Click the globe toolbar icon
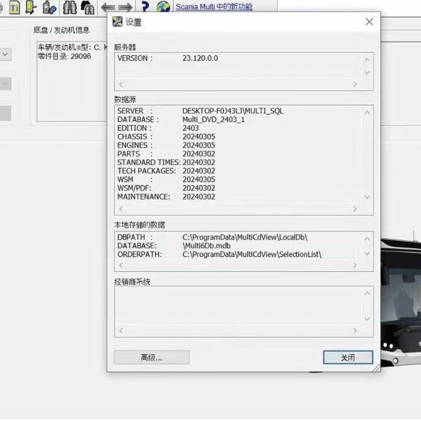The width and height of the screenshot is (421, 421). click(x=163, y=7)
